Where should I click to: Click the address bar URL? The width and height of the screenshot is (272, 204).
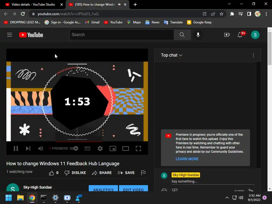[68, 14]
